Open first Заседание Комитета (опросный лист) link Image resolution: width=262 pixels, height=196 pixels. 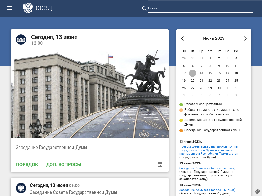[x=207, y=168]
